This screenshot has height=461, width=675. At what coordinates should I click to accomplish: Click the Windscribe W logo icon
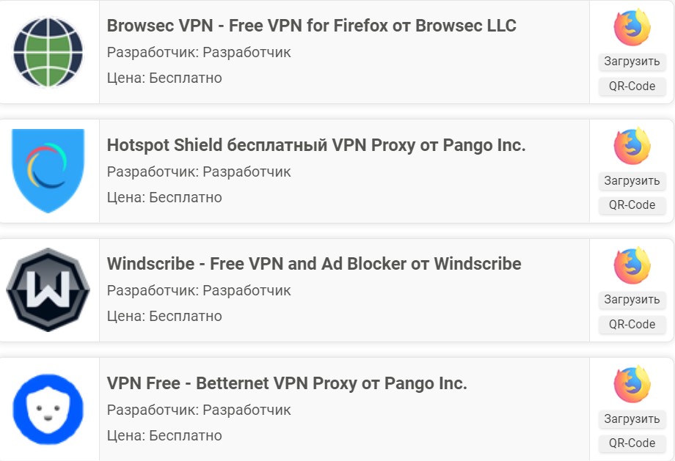click(48, 290)
